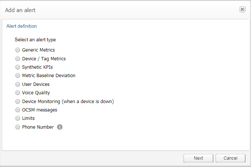Click the info icon beside Phone Number
Viewport: 251px width, 167px height.
click(x=60, y=127)
